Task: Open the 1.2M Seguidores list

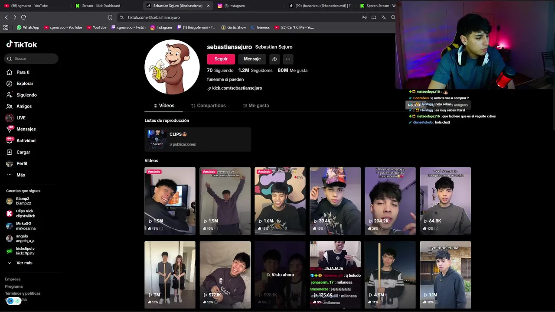Action: (x=255, y=70)
